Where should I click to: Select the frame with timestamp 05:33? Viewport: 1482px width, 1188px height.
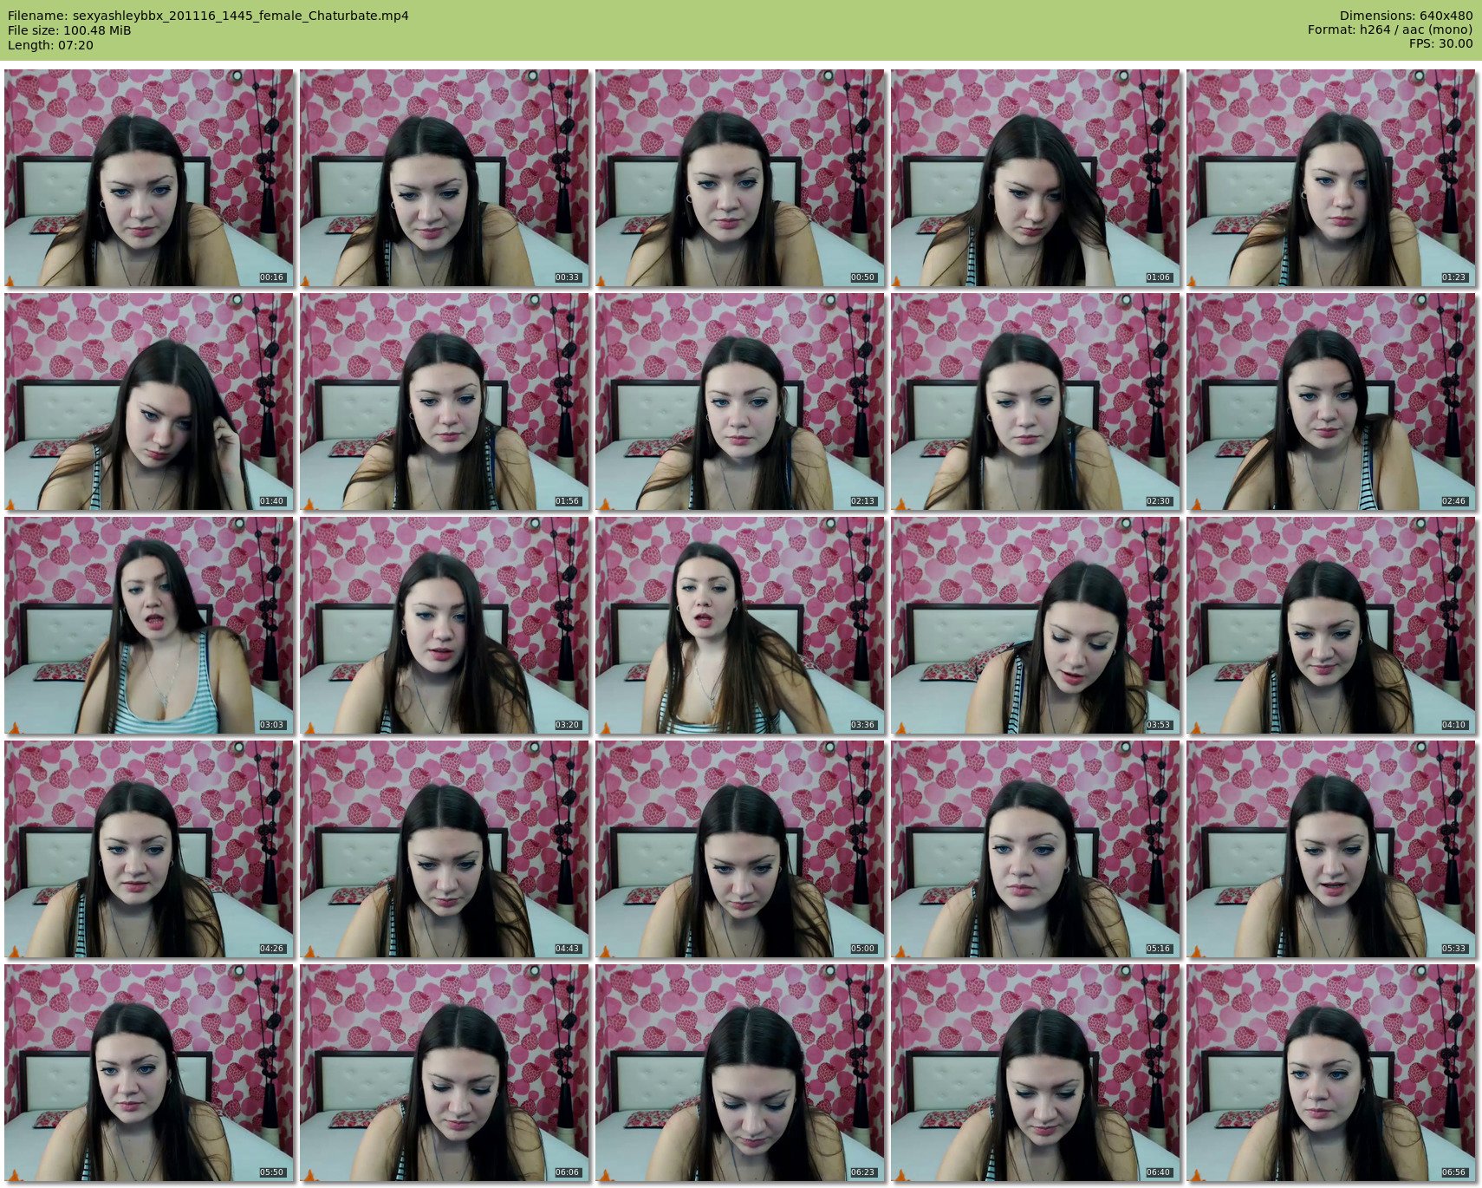coord(1331,850)
